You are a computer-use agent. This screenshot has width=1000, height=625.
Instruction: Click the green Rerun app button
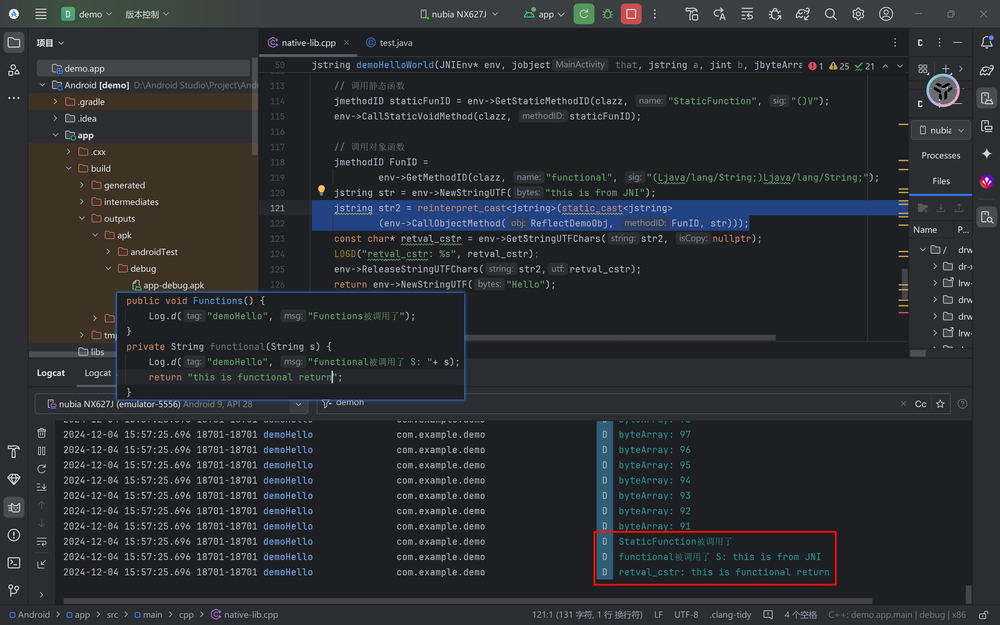[x=583, y=14]
